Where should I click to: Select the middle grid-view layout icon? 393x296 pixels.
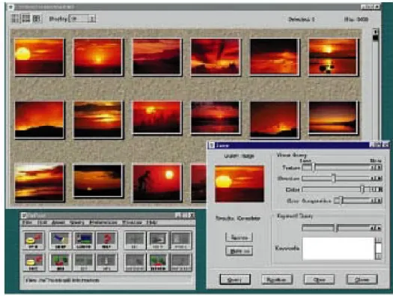26,18
